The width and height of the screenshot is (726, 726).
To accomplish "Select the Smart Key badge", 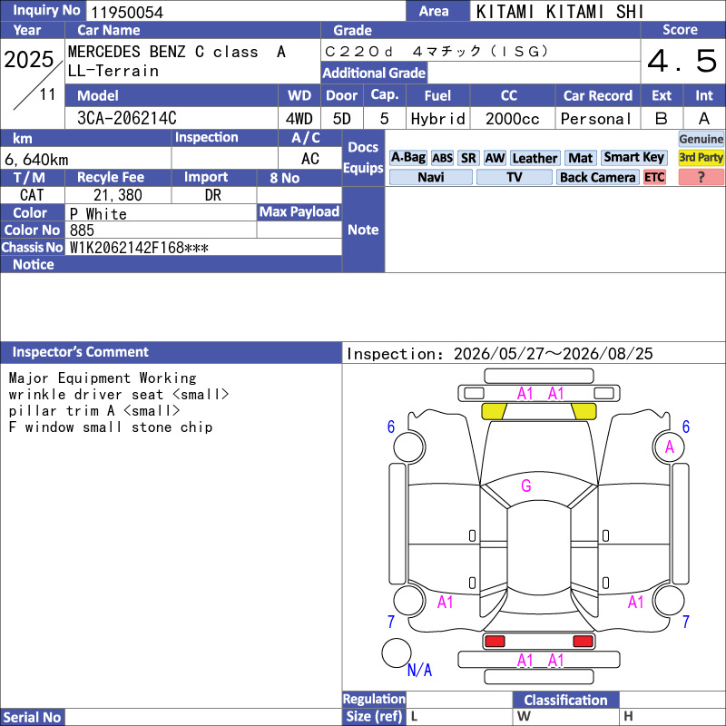I will click(x=633, y=158).
